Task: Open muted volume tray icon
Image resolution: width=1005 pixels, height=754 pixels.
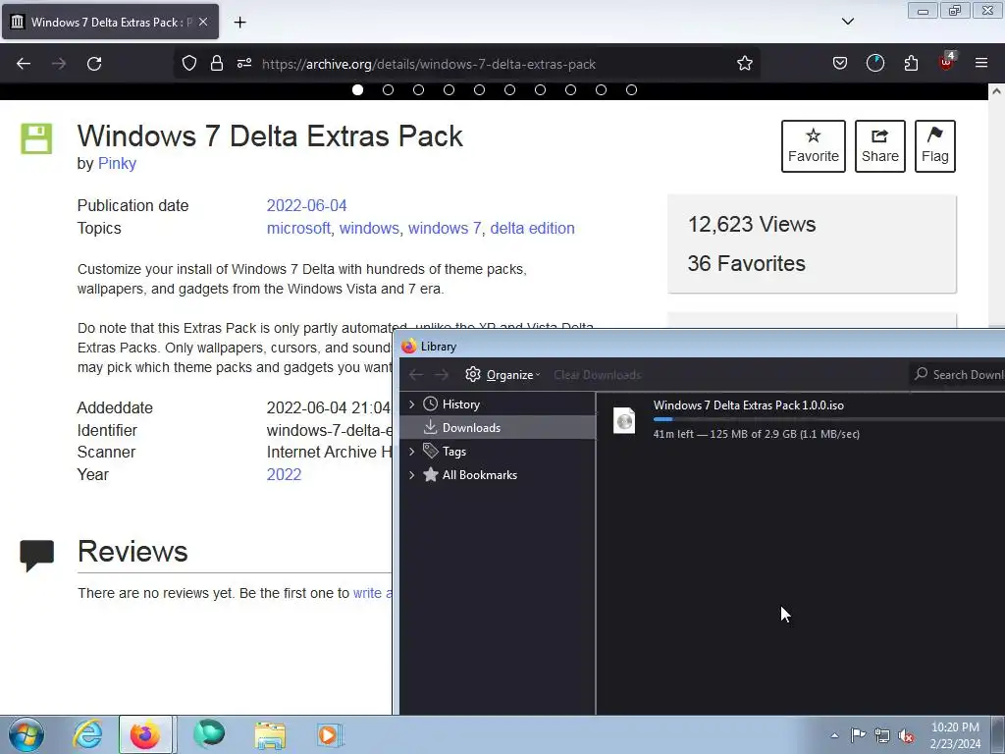Action: [906, 735]
